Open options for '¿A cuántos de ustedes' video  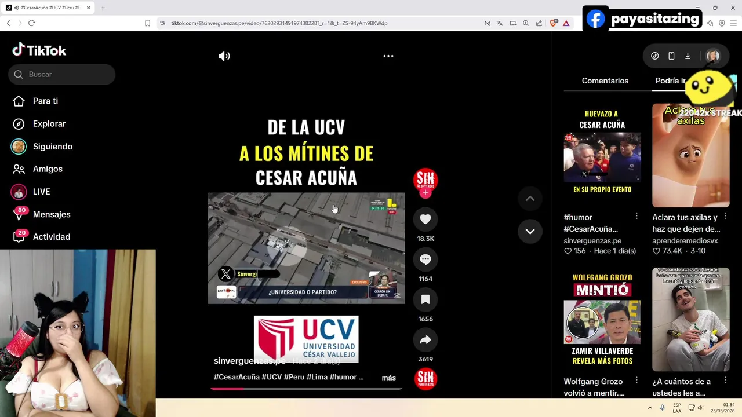(x=725, y=381)
